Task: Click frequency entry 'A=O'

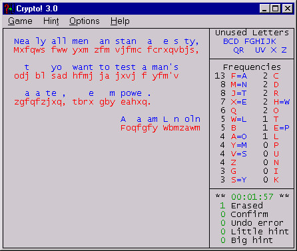Action: (x=239, y=136)
